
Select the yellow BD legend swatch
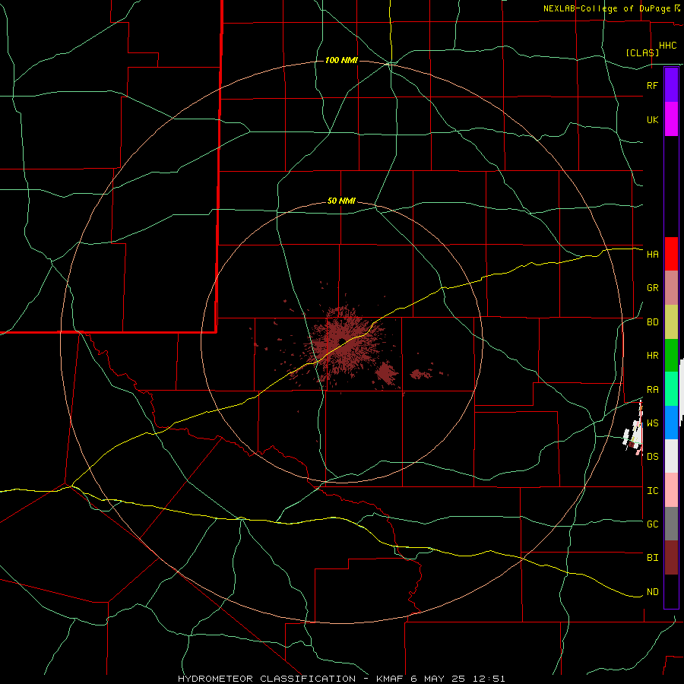[671, 322]
